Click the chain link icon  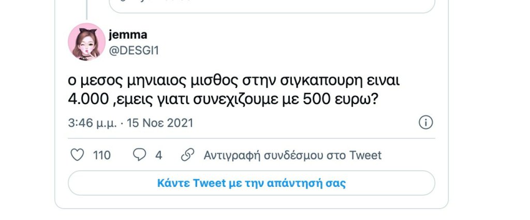point(187,155)
